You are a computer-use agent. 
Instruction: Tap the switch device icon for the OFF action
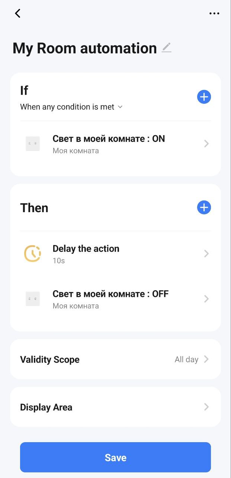pos(33,299)
